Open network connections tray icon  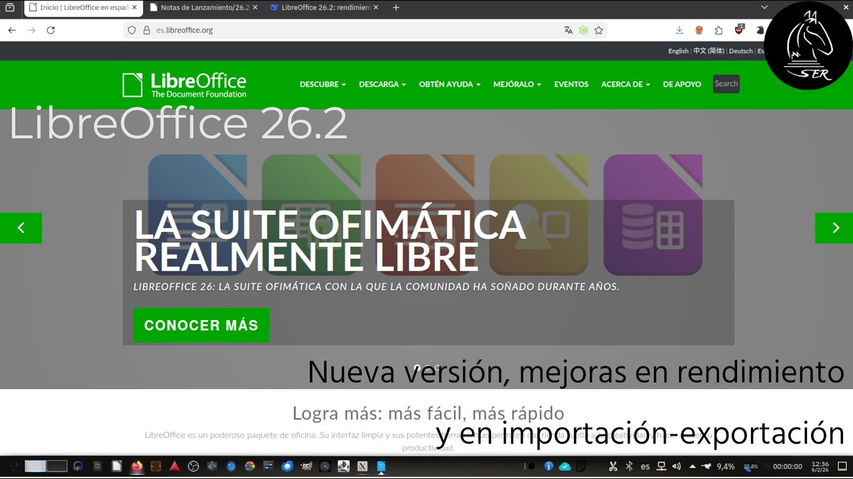662,466
